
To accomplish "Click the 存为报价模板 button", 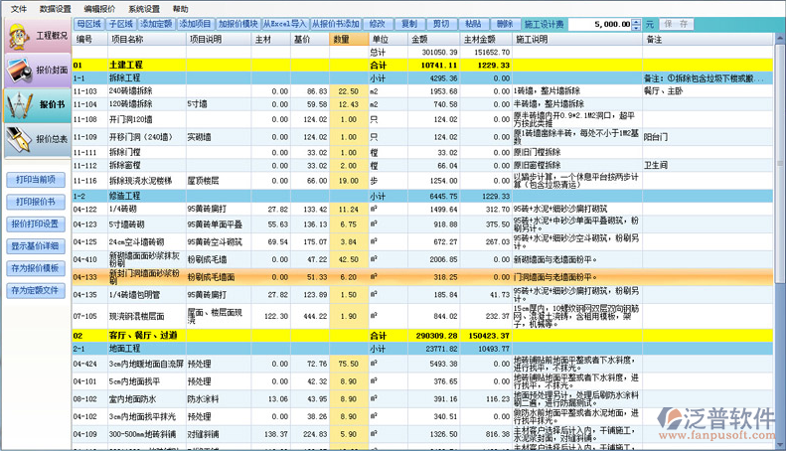I will coord(36,268).
